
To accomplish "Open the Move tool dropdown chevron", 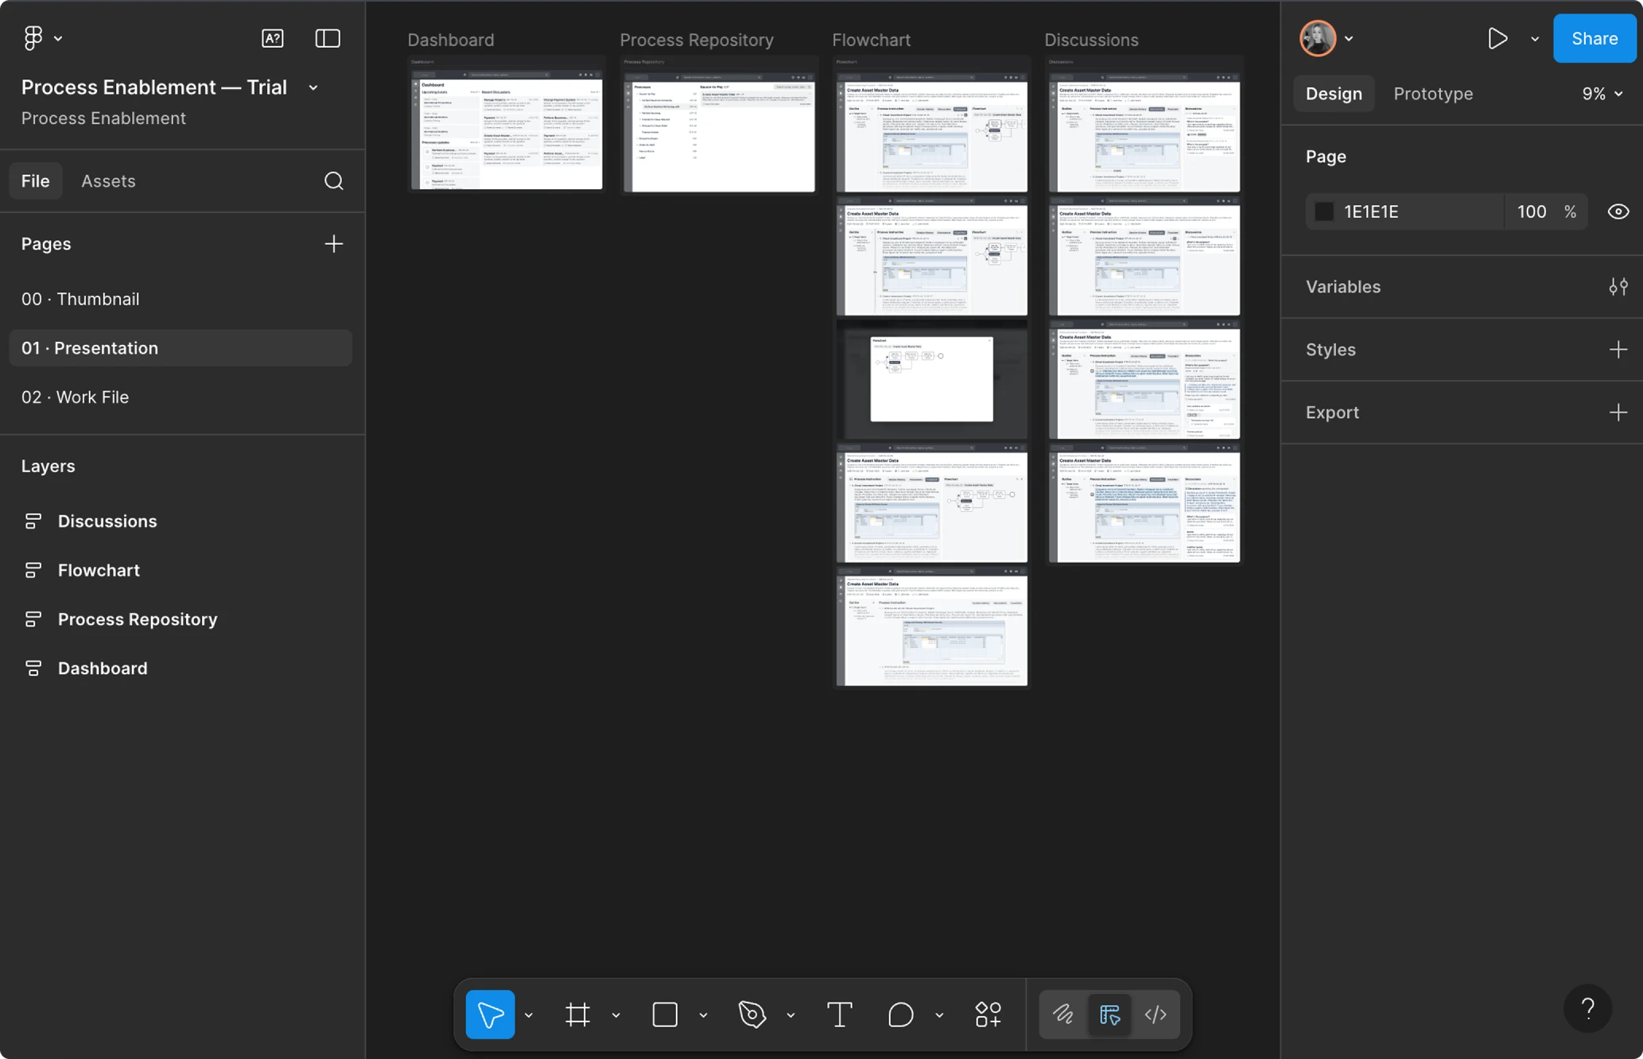I will coord(528,1014).
